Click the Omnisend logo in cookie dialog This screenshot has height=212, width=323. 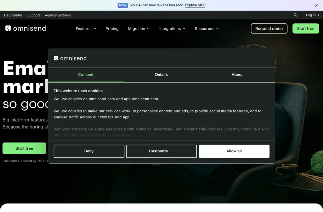tap(70, 58)
